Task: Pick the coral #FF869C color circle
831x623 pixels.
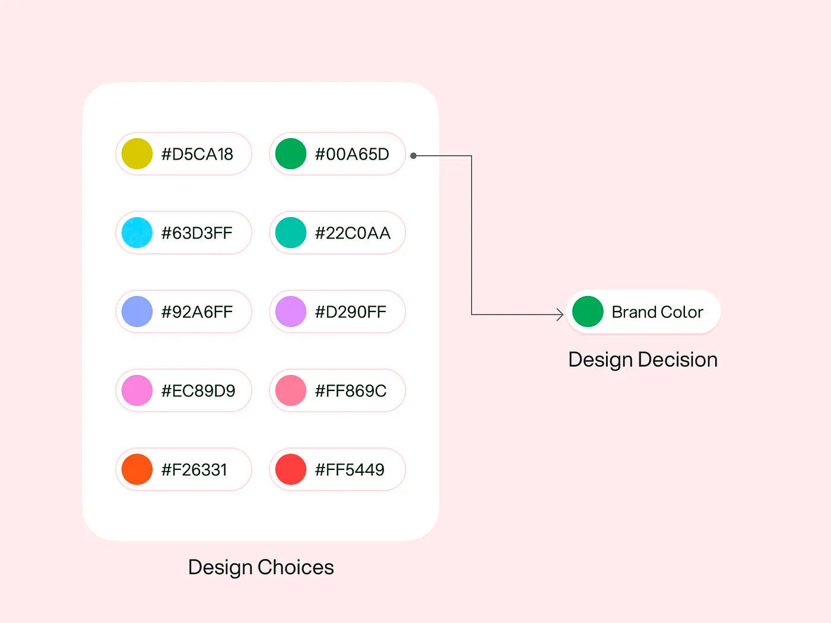Action: [291, 390]
